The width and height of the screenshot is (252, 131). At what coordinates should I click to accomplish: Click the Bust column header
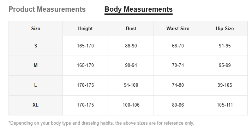pyautogui.click(x=131, y=29)
